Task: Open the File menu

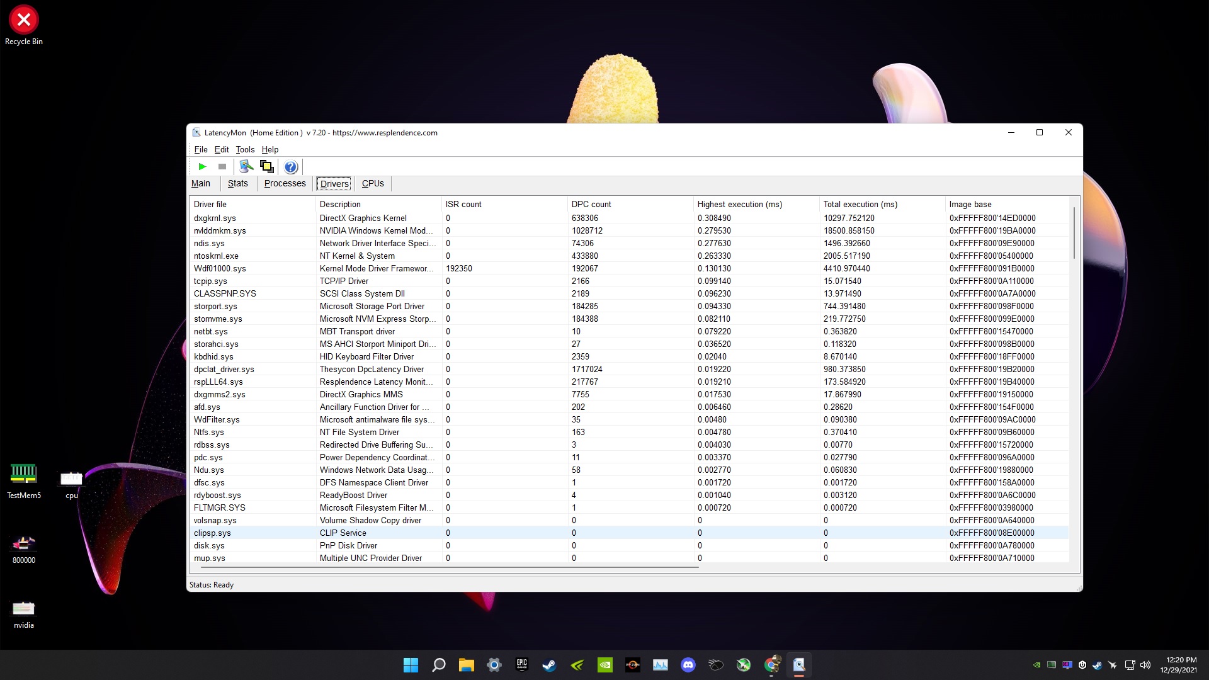Action: (201, 150)
